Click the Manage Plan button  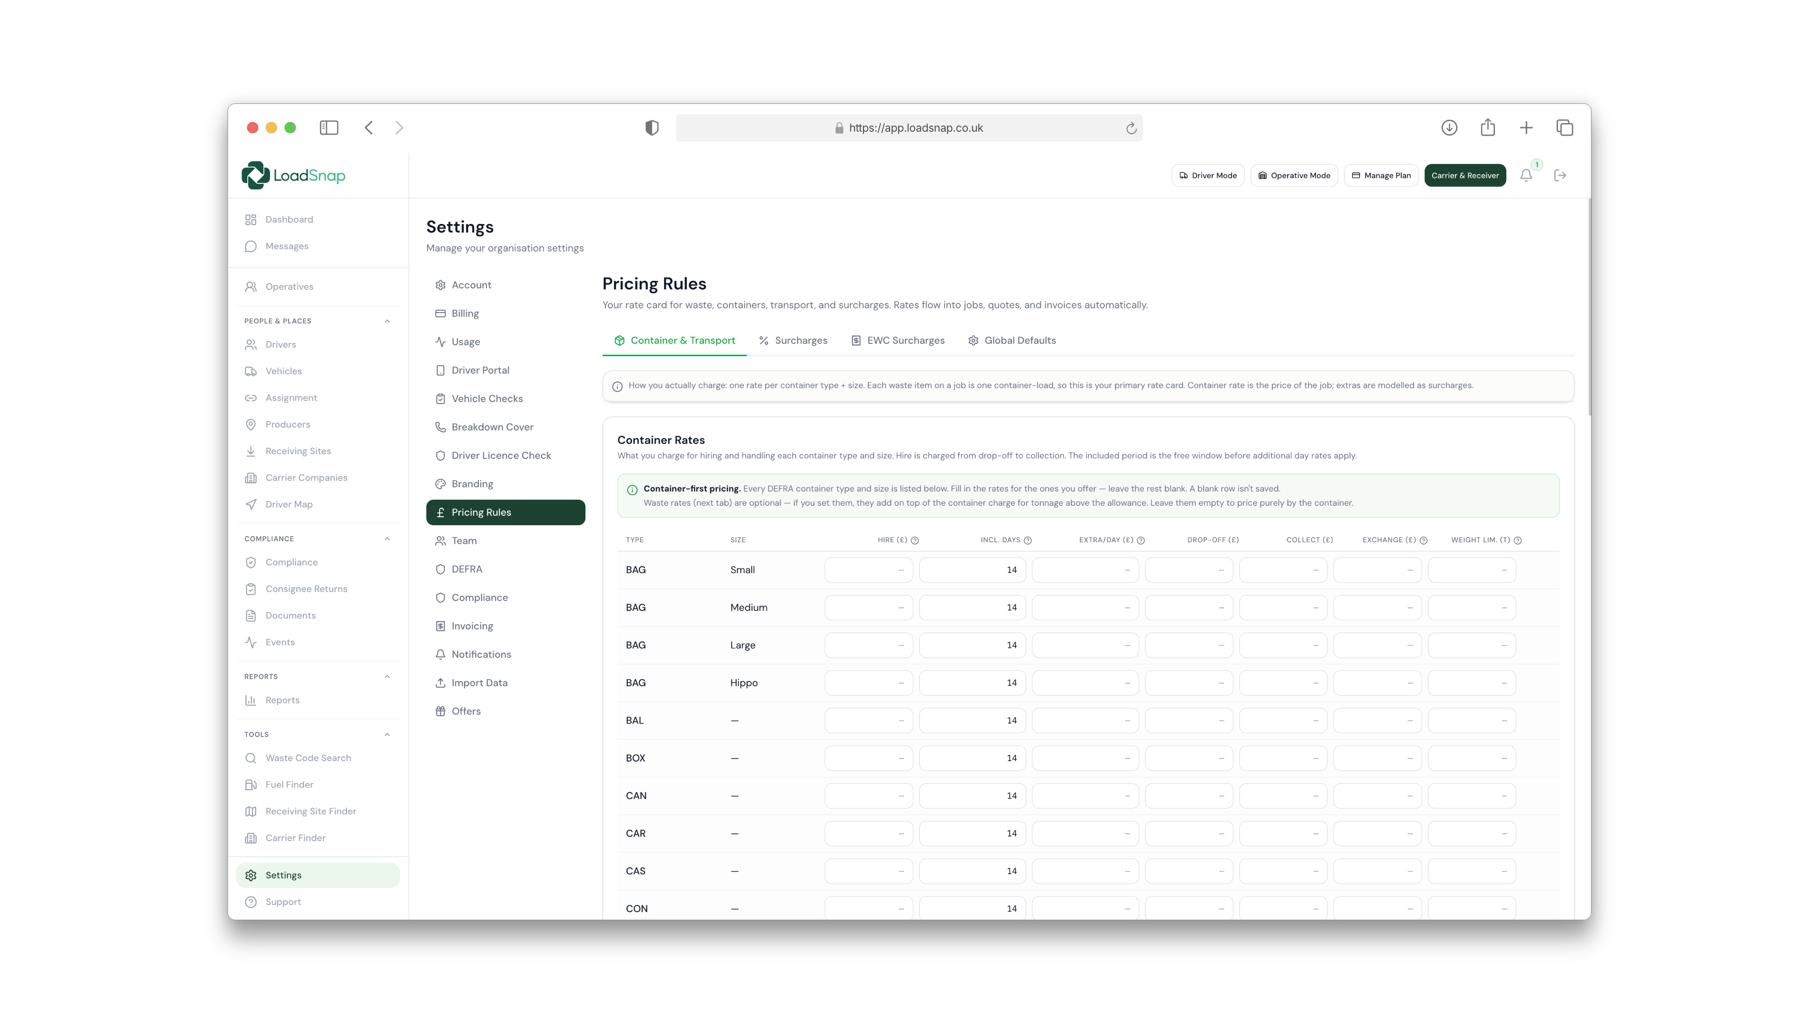[1381, 175]
